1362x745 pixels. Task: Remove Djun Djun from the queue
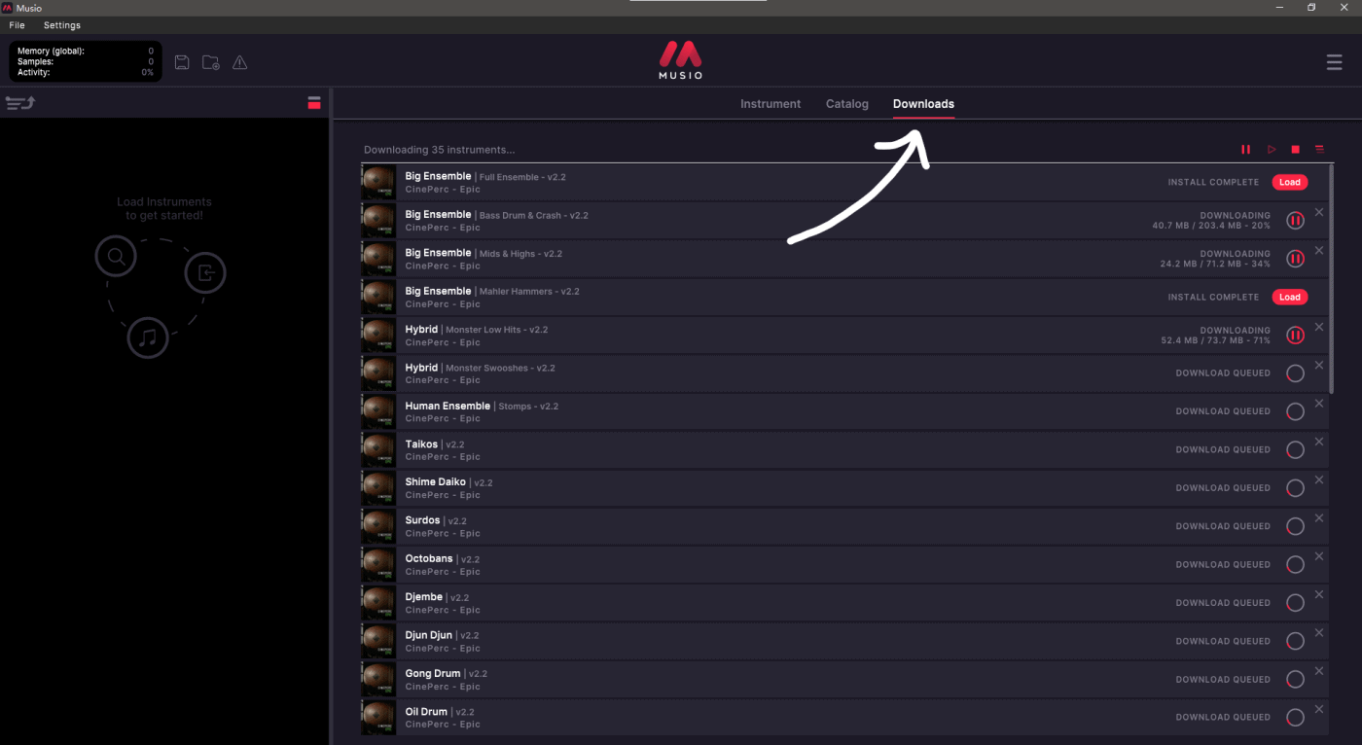(1319, 632)
